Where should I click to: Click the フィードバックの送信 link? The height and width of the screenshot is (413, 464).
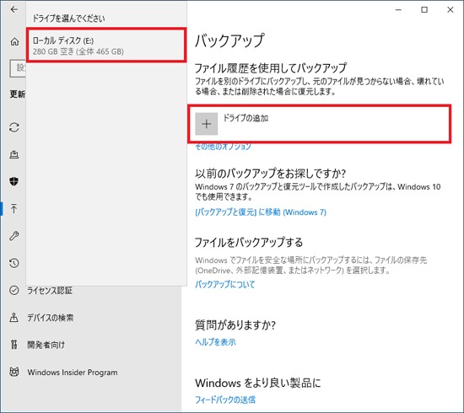[225, 400]
